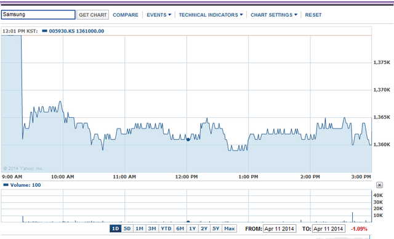Expand the TECHNICAL INDICATORS dropdown
The height and width of the screenshot is (239, 394).
tap(211, 15)
